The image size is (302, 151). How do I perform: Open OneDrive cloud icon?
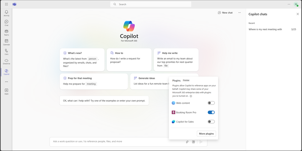click(x=6, y=61)
